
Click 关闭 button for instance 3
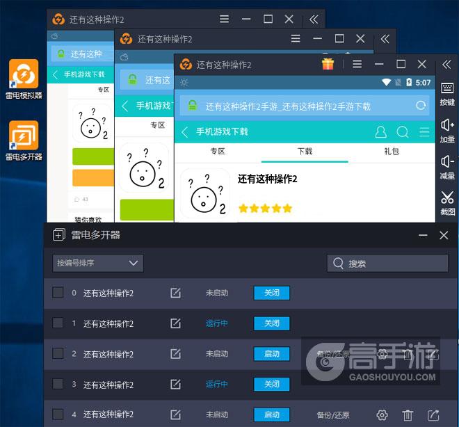click(x=272, y=385)
